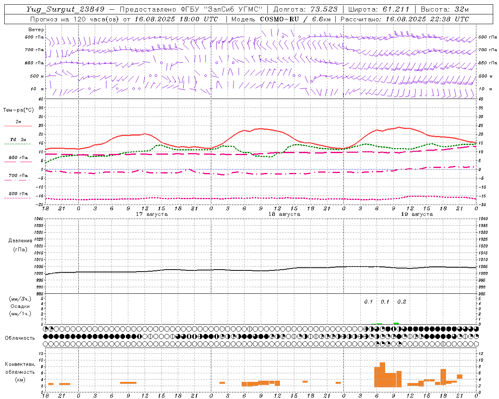Click the 500 гПа temperature legend label
This screenshot has width=499, height=399.
[x=18, y=194]
